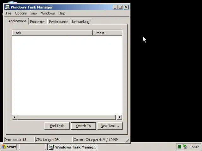Image resolution: width=202 pixels, height=151 pixels.
Task: Click the CPU Usage: 0% status entry
Action: click(x=54, y=140)
